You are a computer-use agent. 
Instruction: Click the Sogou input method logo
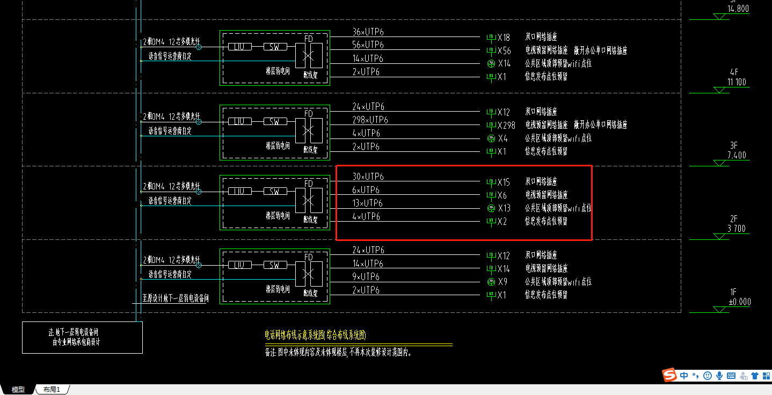pyautogui.click(x=669, y=375)
